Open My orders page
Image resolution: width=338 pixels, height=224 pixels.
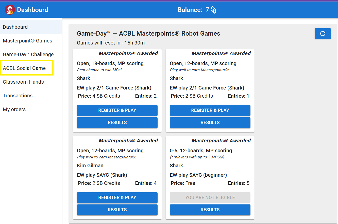pyautogui.click(x=31, y=109)
